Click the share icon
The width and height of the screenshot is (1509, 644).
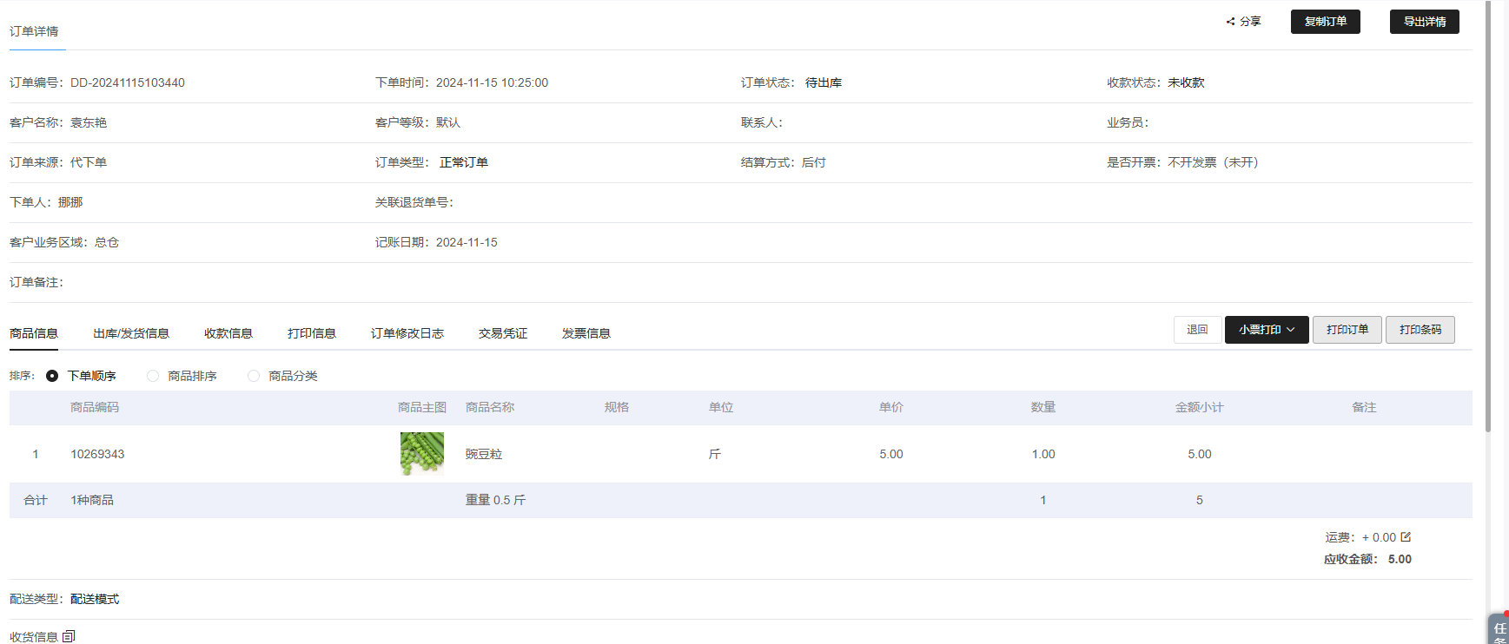click(x=1230, y=22)
